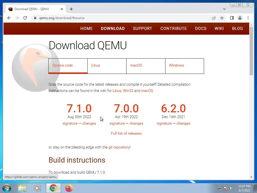Open the Chrome profile avatar
The width and height of the screenshot is (257, 193).
tap(240, 18)
